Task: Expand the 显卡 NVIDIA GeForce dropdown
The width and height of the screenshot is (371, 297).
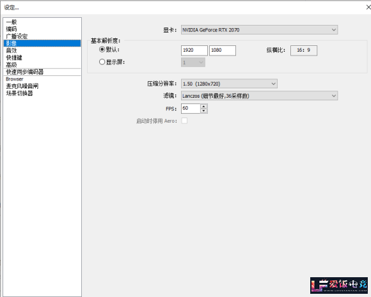Action: coord(259,30)
